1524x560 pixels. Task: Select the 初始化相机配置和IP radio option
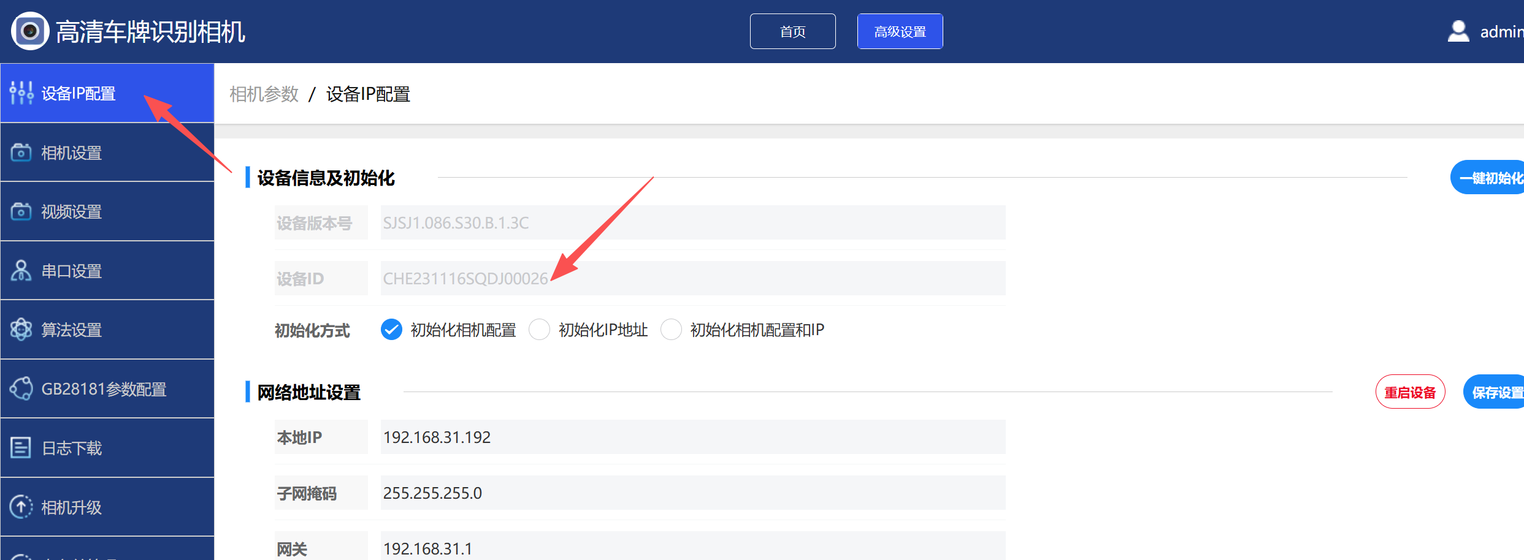tap(671, 330)
